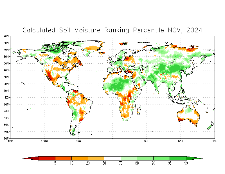
Task: Select the light green 80-90 percentile swatch
Action: [145, 158]
